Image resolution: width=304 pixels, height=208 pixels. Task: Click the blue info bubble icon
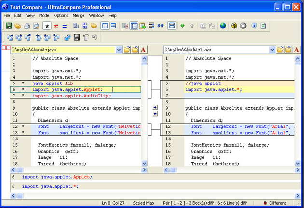coord(254,26)
